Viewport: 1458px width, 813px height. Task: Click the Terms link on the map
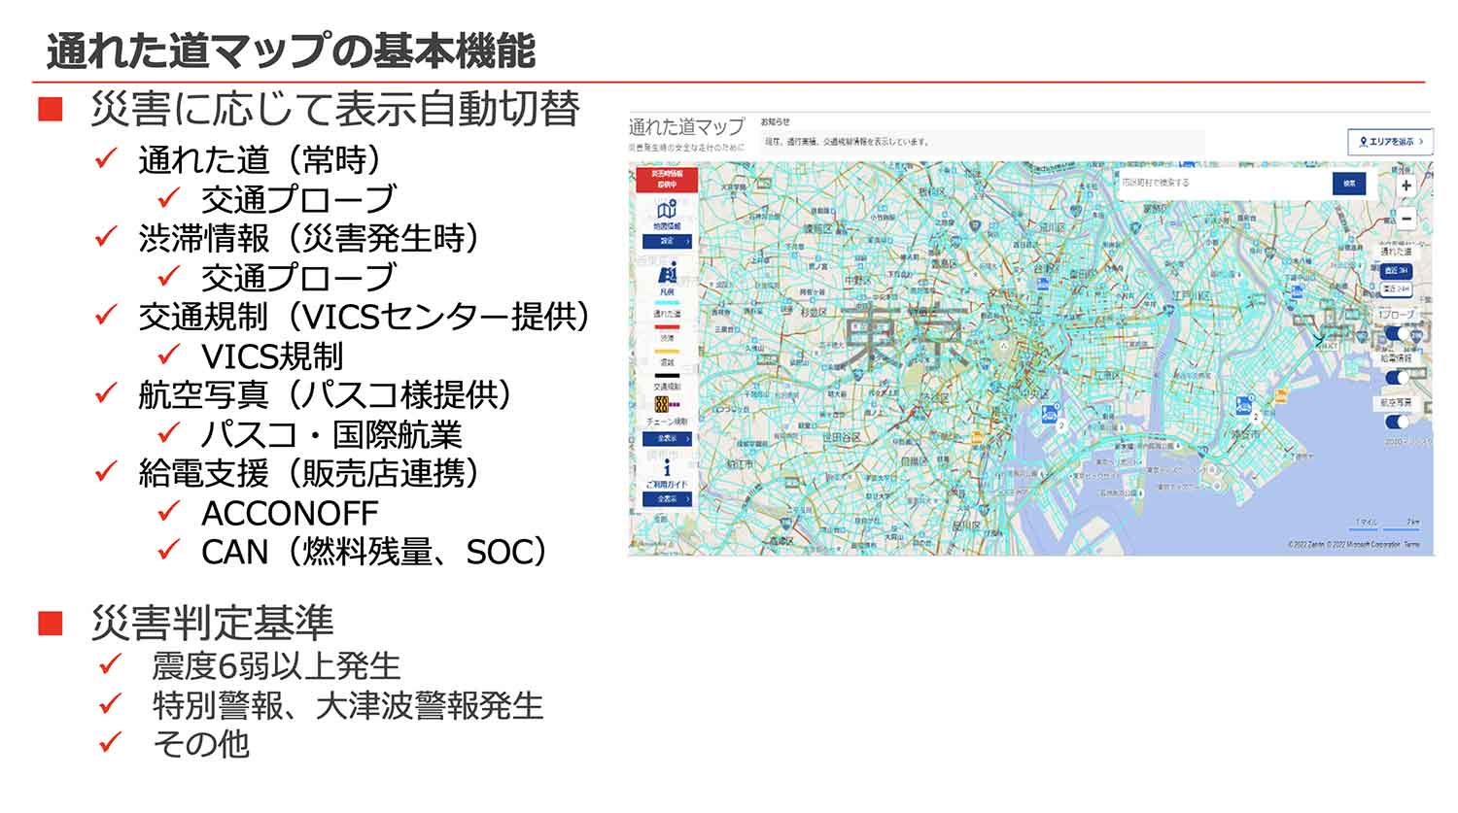click(x=1411, y=545)
